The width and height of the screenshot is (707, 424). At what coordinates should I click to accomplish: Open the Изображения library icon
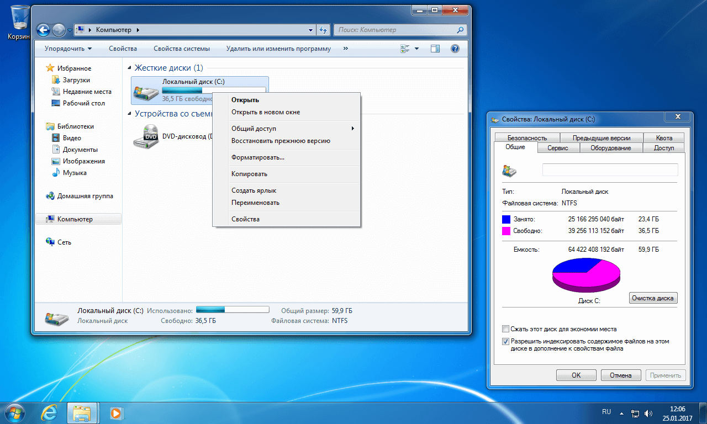(56, 161)
